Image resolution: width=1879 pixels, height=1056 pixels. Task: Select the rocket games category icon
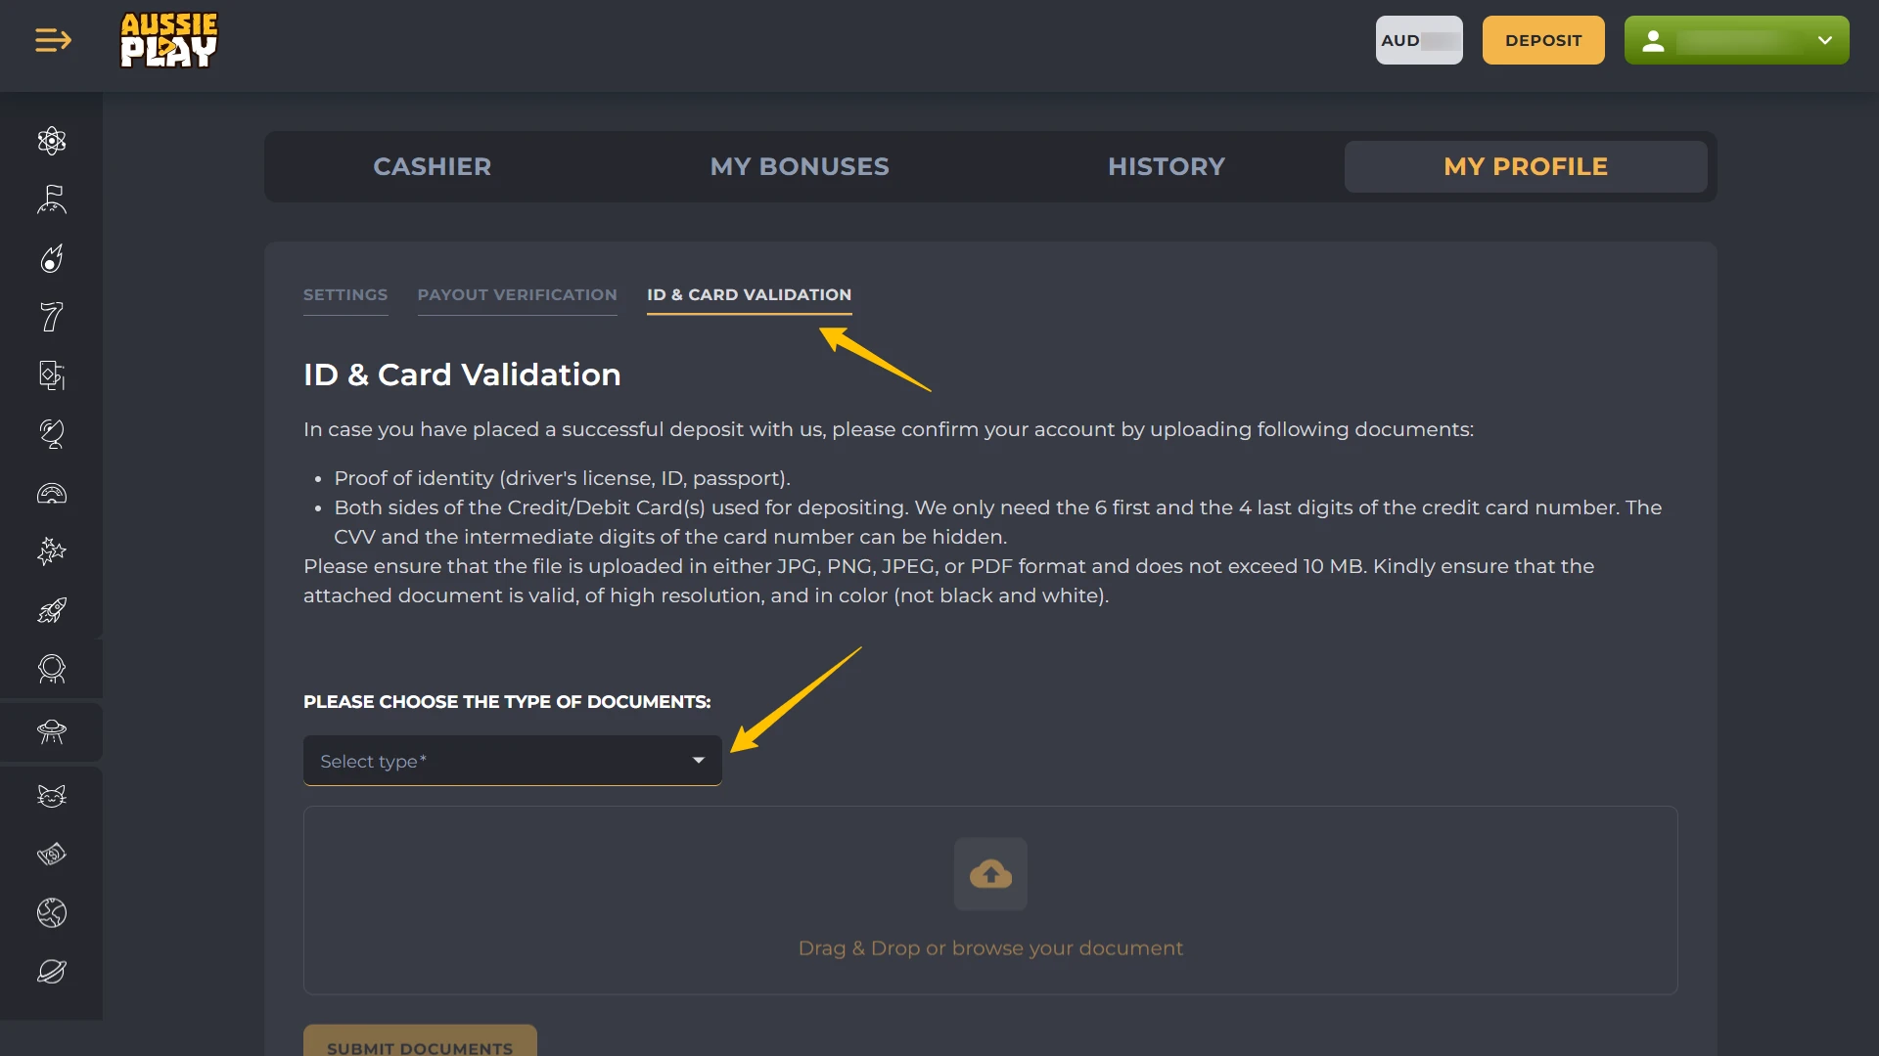point(52,610)
